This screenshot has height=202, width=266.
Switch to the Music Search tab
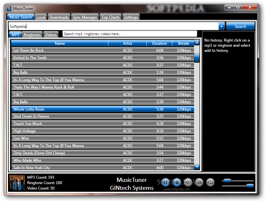pyautogui.click(x=21, y=17)
